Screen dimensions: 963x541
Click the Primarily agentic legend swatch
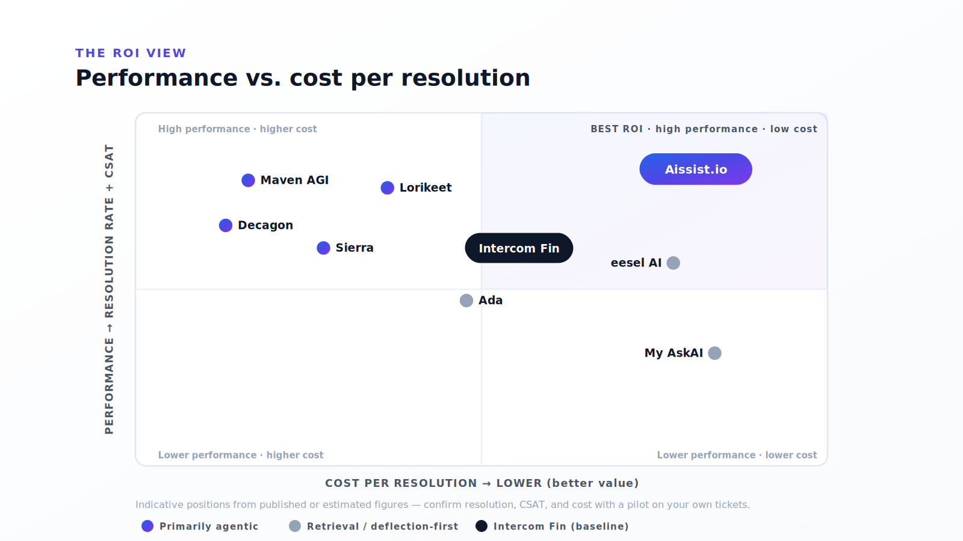(147, 526)
